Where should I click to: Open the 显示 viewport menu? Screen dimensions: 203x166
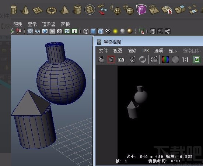click(x=32, y=24)
